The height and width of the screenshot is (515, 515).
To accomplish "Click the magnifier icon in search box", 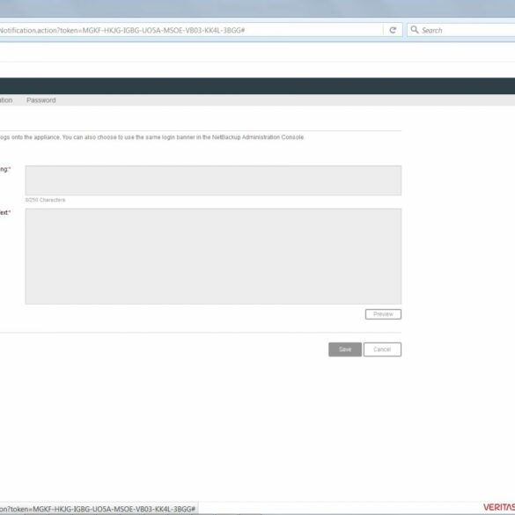I will pos(415,30).
